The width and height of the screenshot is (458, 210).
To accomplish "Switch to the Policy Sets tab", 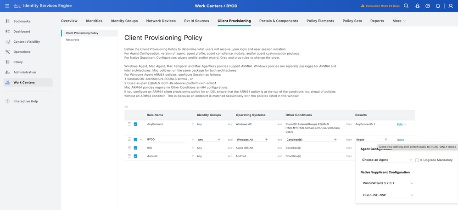I will click(352, 21).
